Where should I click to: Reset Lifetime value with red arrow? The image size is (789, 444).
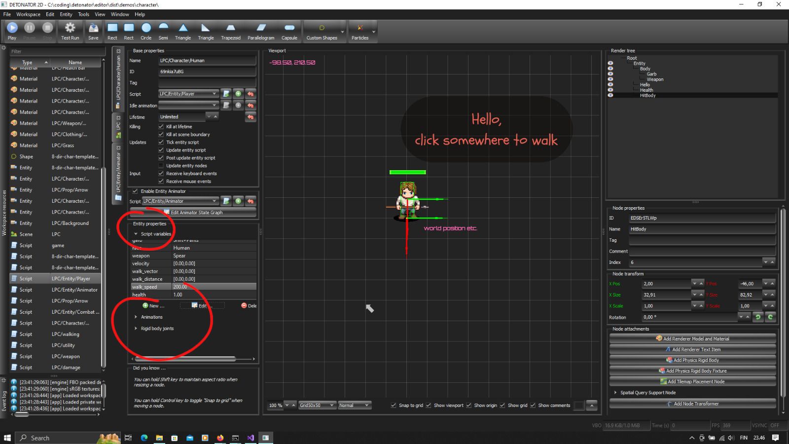click(x=251, y=117)
